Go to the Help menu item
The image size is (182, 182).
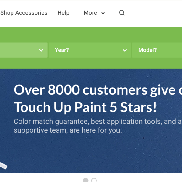63,13
